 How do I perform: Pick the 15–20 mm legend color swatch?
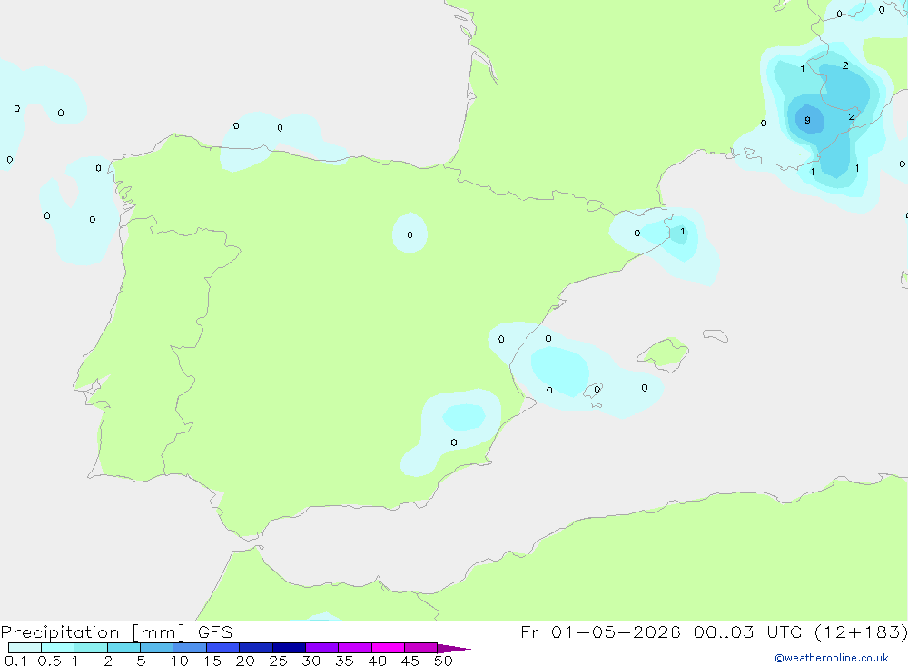(223, 648)
